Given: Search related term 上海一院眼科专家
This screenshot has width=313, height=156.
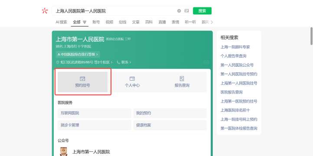Looking at the screenshot, I should point(235,47).
